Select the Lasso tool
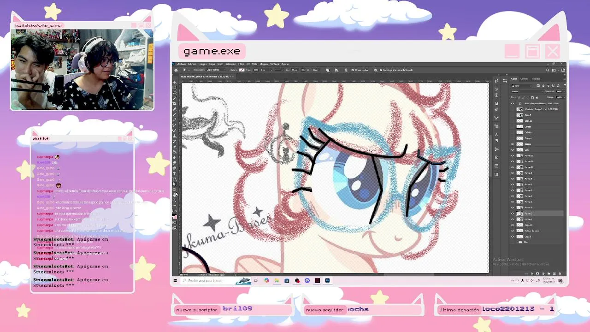This screenshot has width=590, height=332. (174, 93)
